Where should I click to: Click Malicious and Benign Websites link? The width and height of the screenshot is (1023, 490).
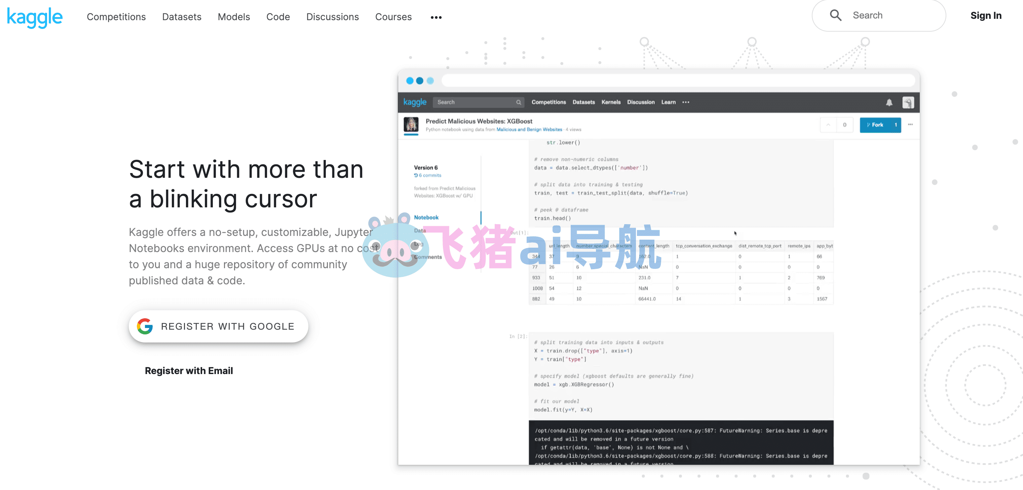click(x=529, y=130)
